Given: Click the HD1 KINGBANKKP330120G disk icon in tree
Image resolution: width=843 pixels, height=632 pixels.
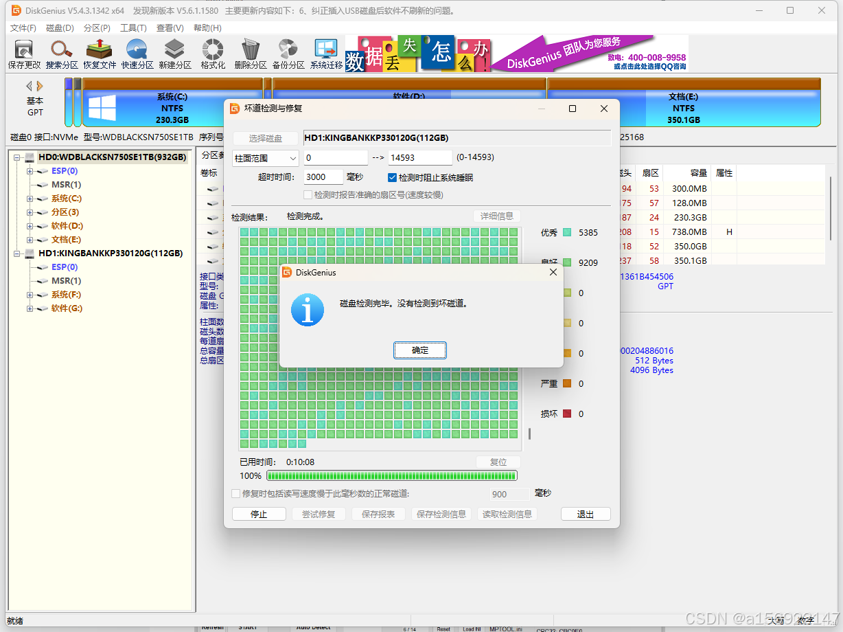Looking at the screenshot, I should [x=30, y=253].
